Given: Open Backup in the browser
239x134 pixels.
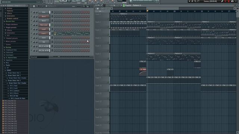Looking at the screenshot, I should pyautogui.click(x=8, y=47).
